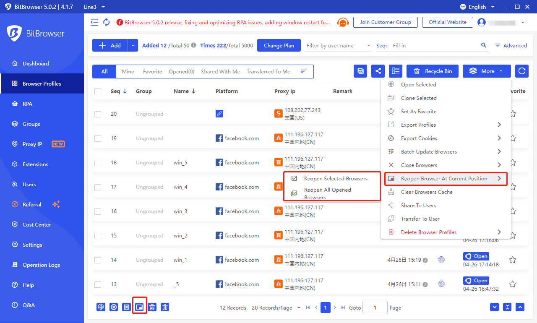Favorite the Seq 14 profile star
The height and width of the screenshot is (323, 537).
513,260
